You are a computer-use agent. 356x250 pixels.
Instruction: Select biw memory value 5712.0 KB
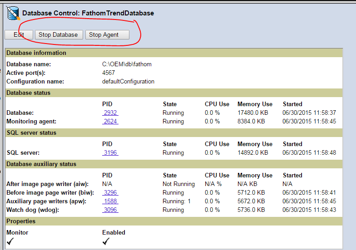(251, 192)
